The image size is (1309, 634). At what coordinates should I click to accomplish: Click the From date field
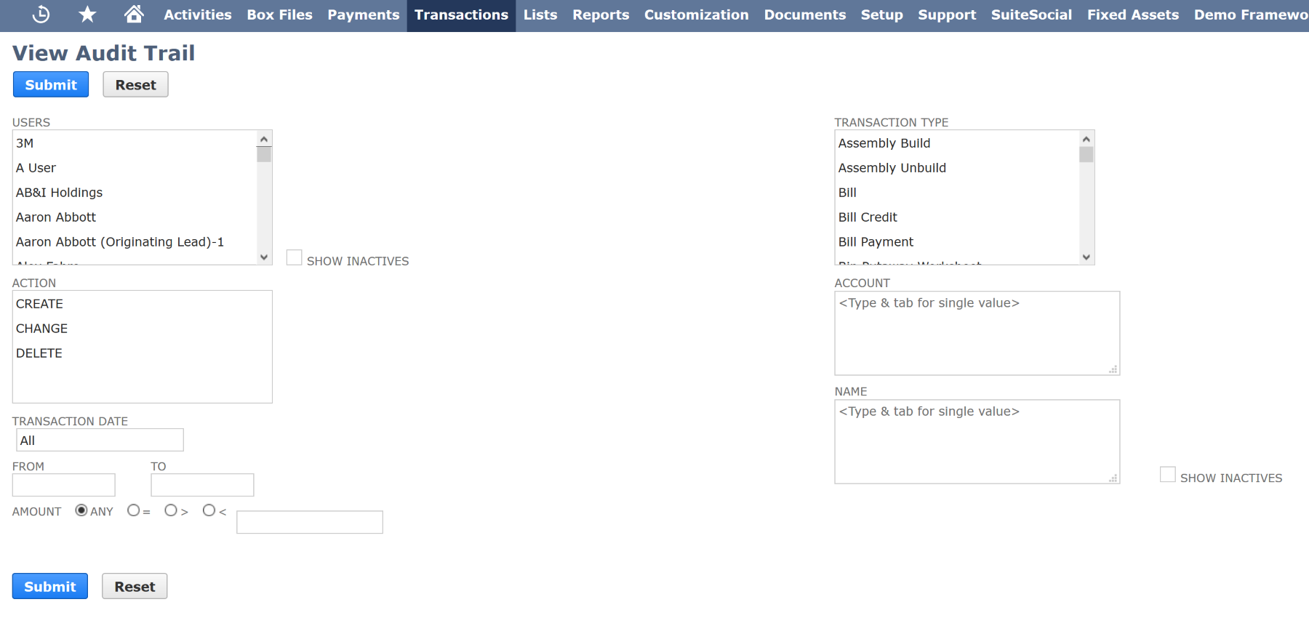(64, 485)
